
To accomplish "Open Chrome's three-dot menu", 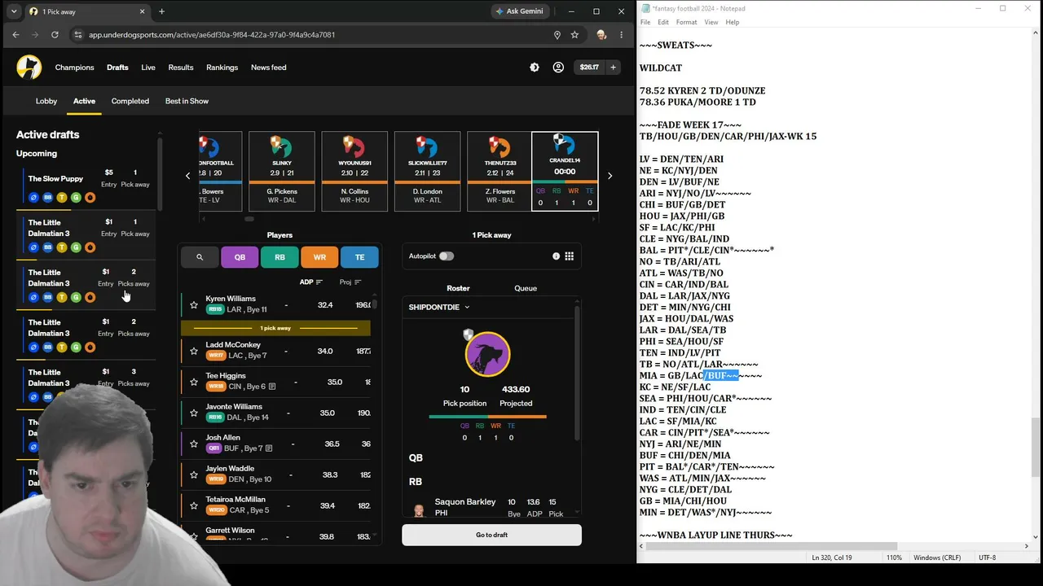I will coord(622,35).
